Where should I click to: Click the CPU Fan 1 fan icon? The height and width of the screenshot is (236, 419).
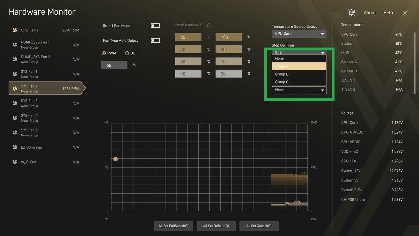click(x=15, y=30)
